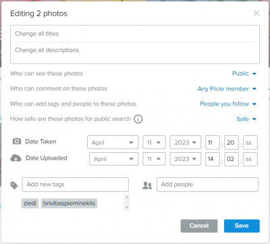
Task: Close the Editing 2 photos dialog
Action: [256, 14]
